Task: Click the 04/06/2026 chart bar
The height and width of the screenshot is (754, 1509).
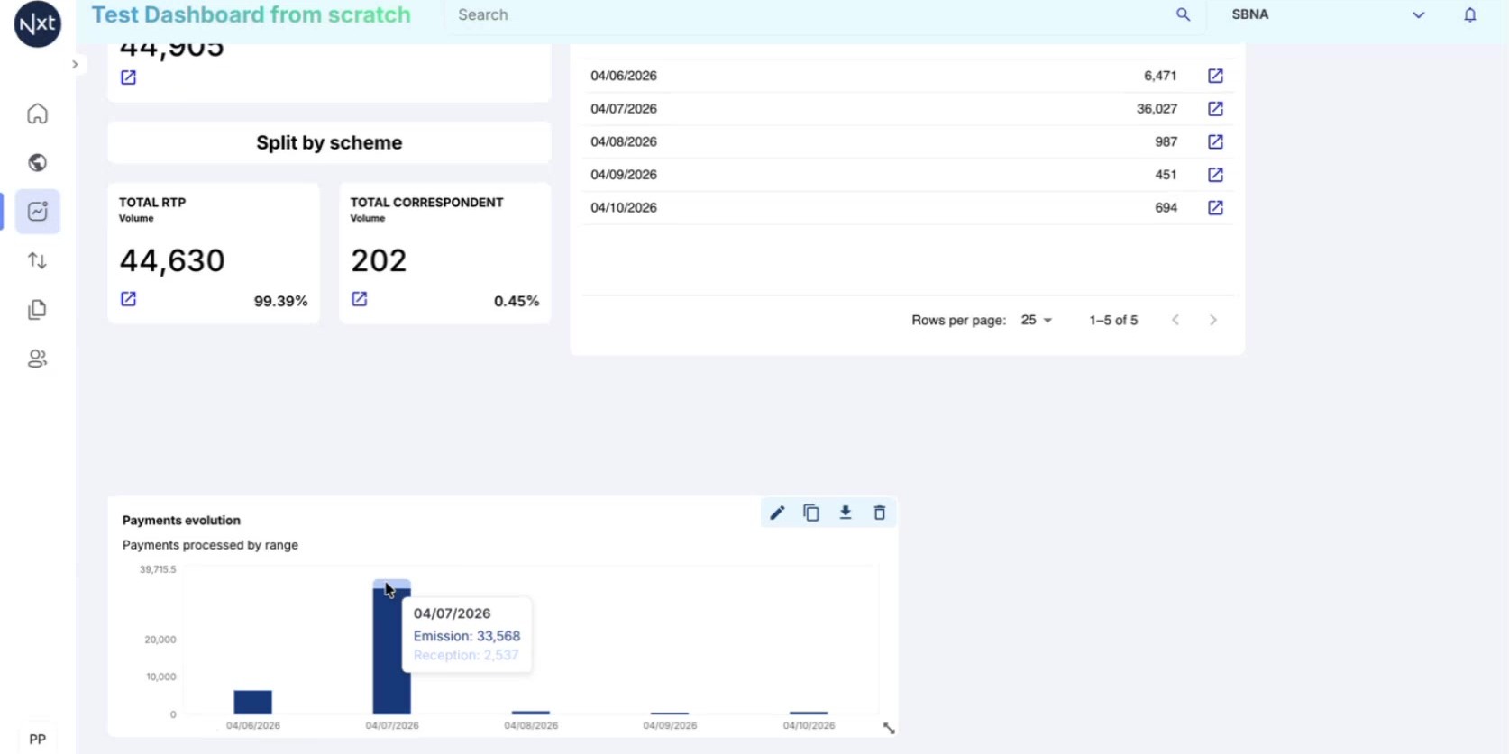Action: click(252, 703)
